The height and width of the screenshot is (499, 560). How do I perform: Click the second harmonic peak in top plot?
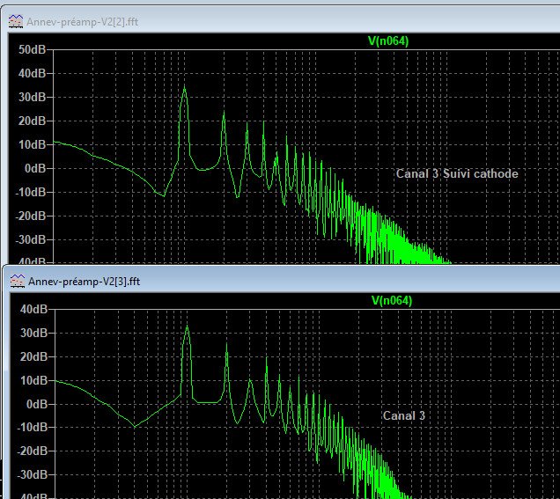click(224, 114)
